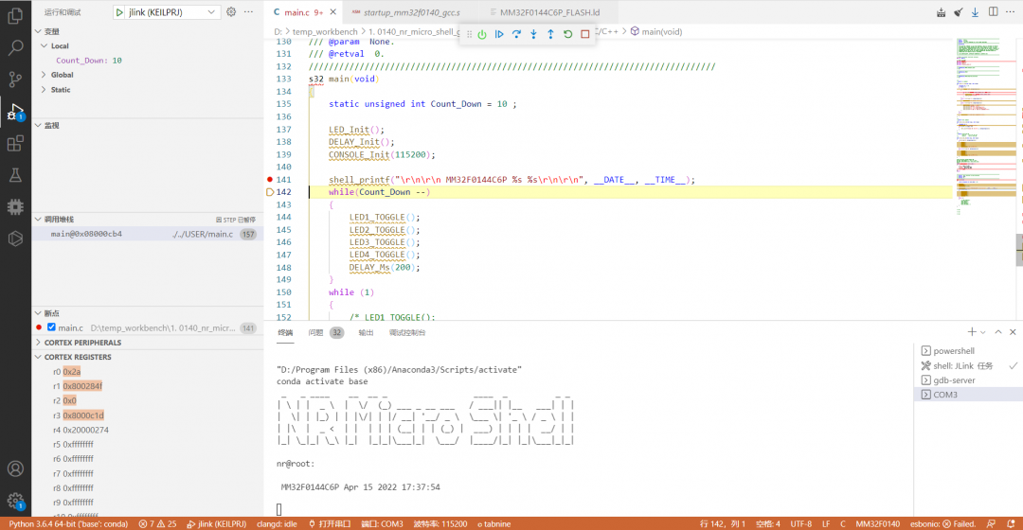Open the errors and warnings status item
The height and width of the screenshot is (530, 1023).
point(157,523)
